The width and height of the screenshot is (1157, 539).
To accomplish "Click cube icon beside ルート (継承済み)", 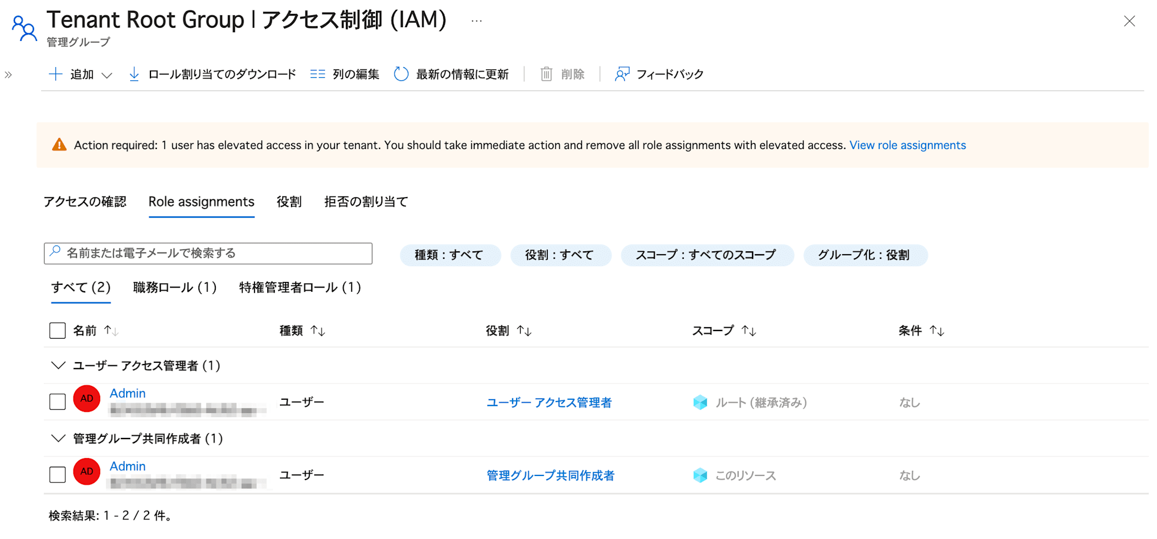I will [x=700, y=402].
